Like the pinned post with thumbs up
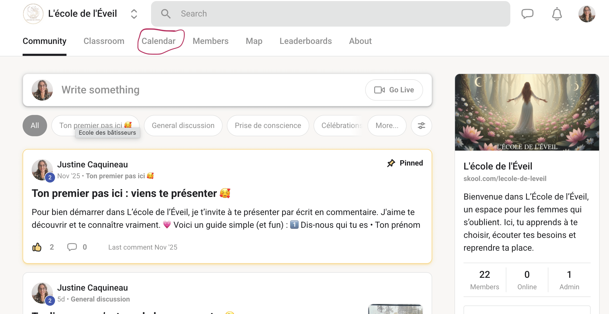This screenshot has width=609, height=314. (37, 247)
